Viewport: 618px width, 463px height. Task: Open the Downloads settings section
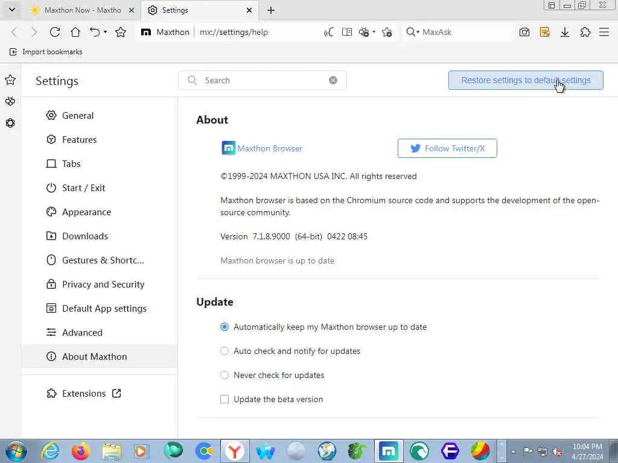[x=99, y=236]
